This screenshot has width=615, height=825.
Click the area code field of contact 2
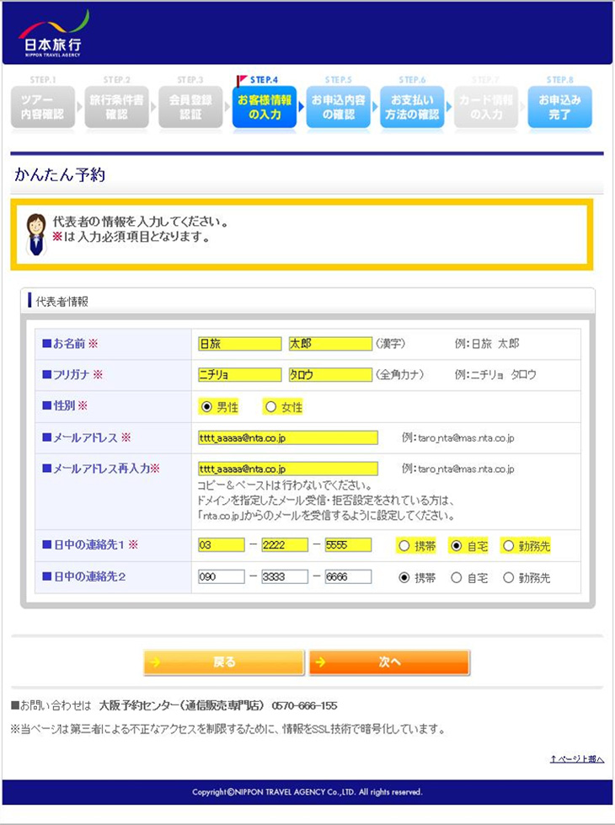coord(221,577)
